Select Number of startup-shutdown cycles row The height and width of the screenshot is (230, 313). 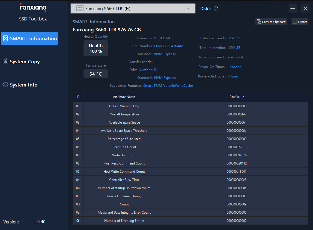[190, 188]
